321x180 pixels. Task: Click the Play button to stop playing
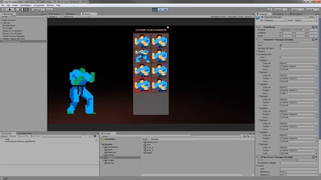point(155,9)
